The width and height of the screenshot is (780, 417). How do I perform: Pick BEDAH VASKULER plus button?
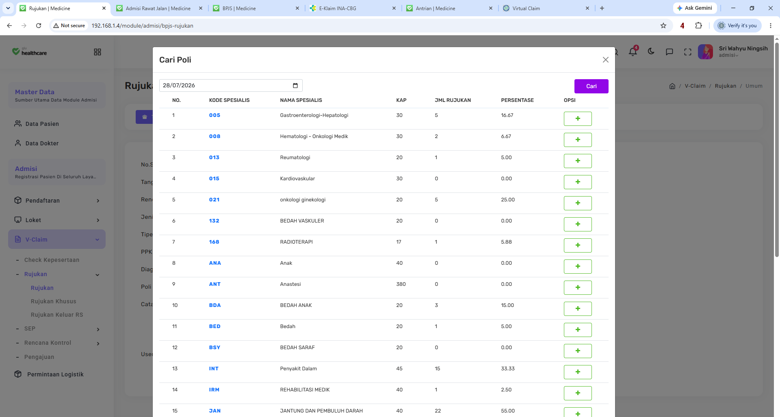click(578, 224)
